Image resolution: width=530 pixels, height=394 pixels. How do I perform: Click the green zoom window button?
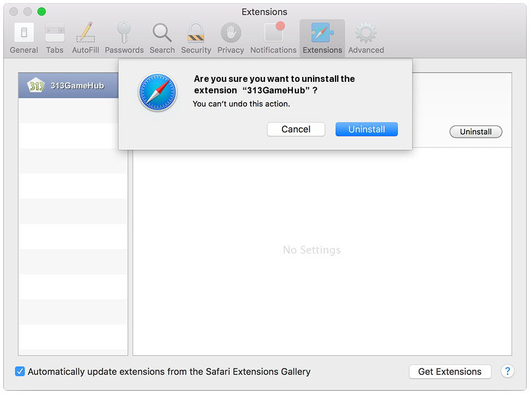(42, 11)
